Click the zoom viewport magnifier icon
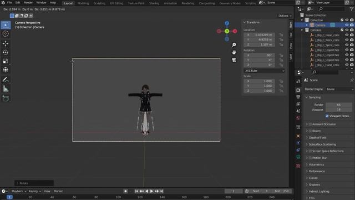This screenshot has height=200, width=355. pos(234,44)
